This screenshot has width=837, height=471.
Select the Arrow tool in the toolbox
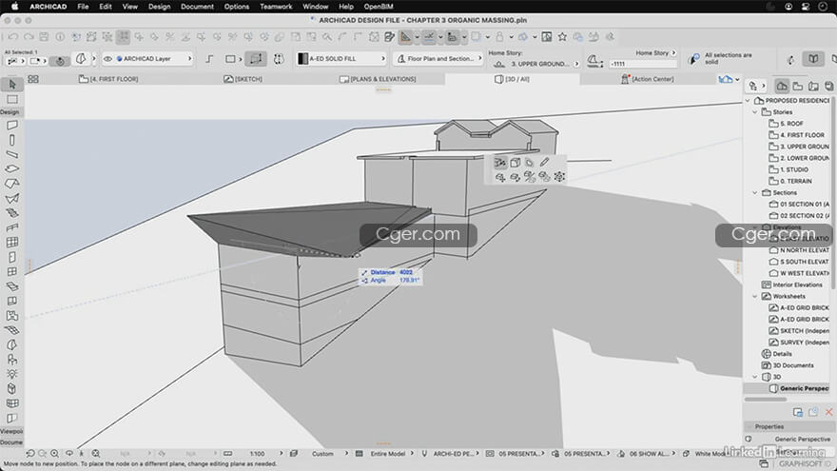(12, 85)
